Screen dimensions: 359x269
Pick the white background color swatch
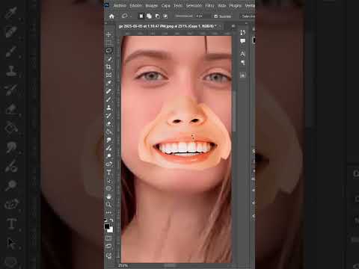tap(111, 230)
